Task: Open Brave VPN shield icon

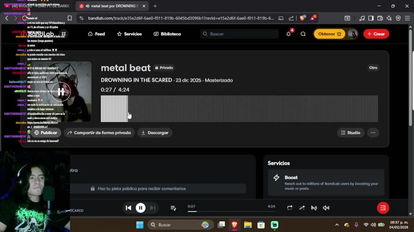Action: (x=398, y=18)
